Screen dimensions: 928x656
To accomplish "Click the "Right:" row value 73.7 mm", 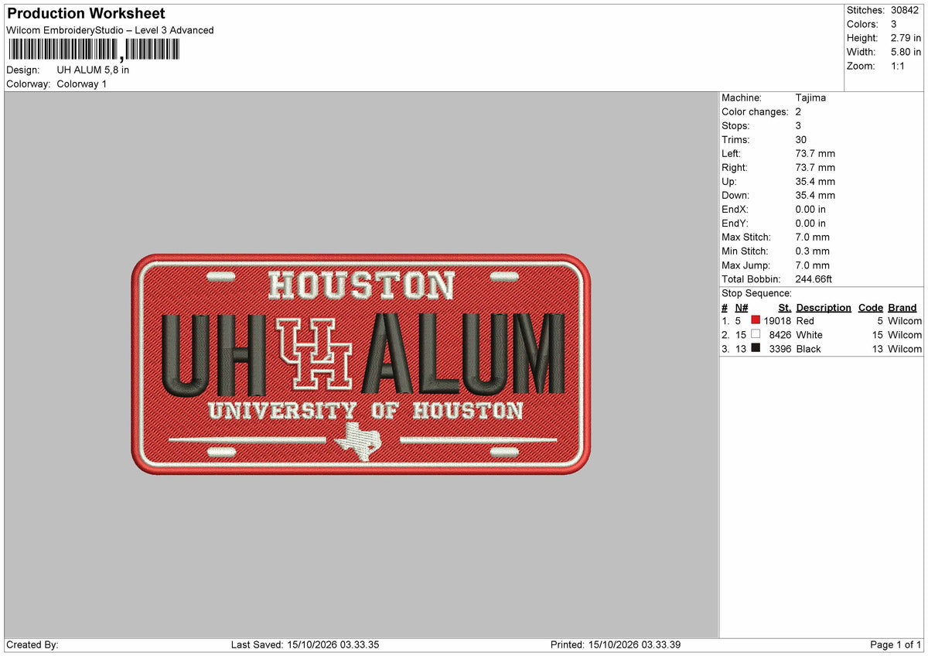I will tap(815, 167).
